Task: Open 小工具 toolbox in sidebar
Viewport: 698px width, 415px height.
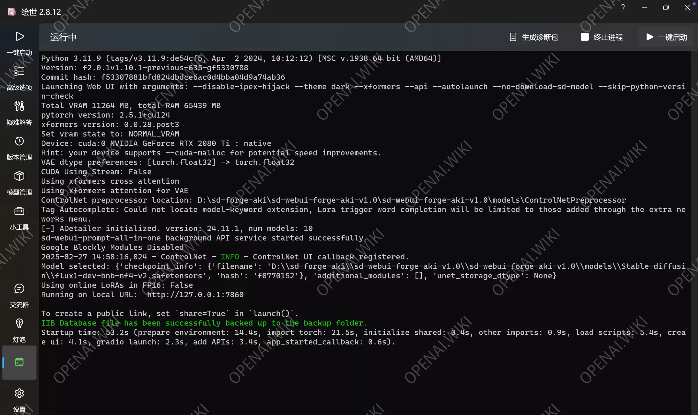Action: (19, 218)
